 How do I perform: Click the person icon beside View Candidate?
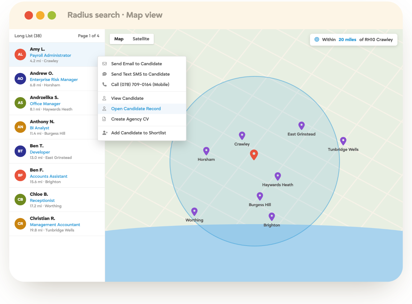(104, 98)
